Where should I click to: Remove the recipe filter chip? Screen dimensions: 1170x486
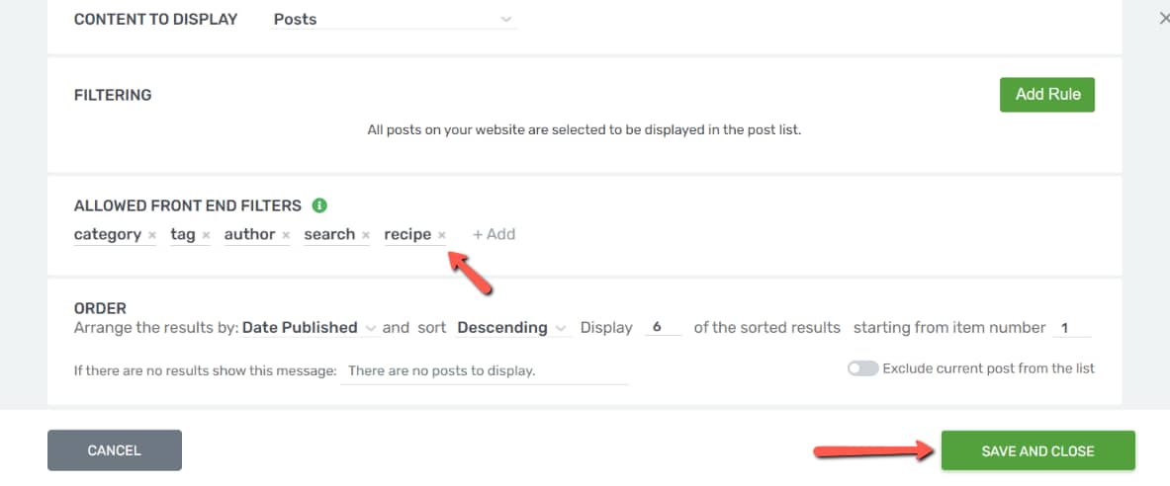pos(442,235)
